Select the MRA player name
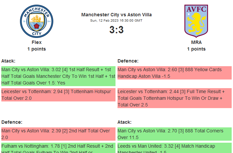The image size is (233, 153). tap(196, 42)
